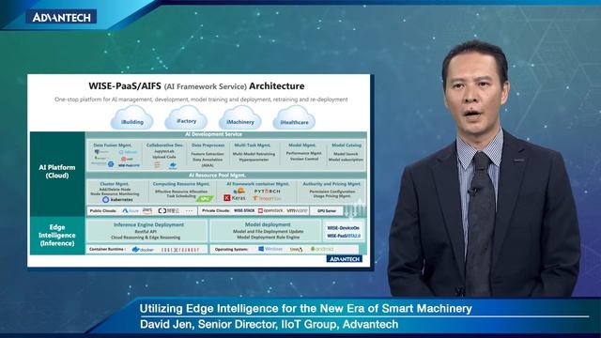601x338 pixels.
Task: Click the 'Cluster Mgmt.' heading
Action: click(115, 184)
